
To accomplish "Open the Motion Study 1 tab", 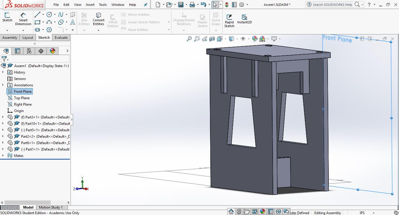I will click(51, 207).
